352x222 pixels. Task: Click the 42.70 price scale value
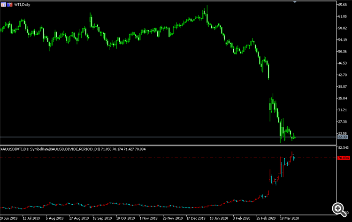(x=342, y=75)
